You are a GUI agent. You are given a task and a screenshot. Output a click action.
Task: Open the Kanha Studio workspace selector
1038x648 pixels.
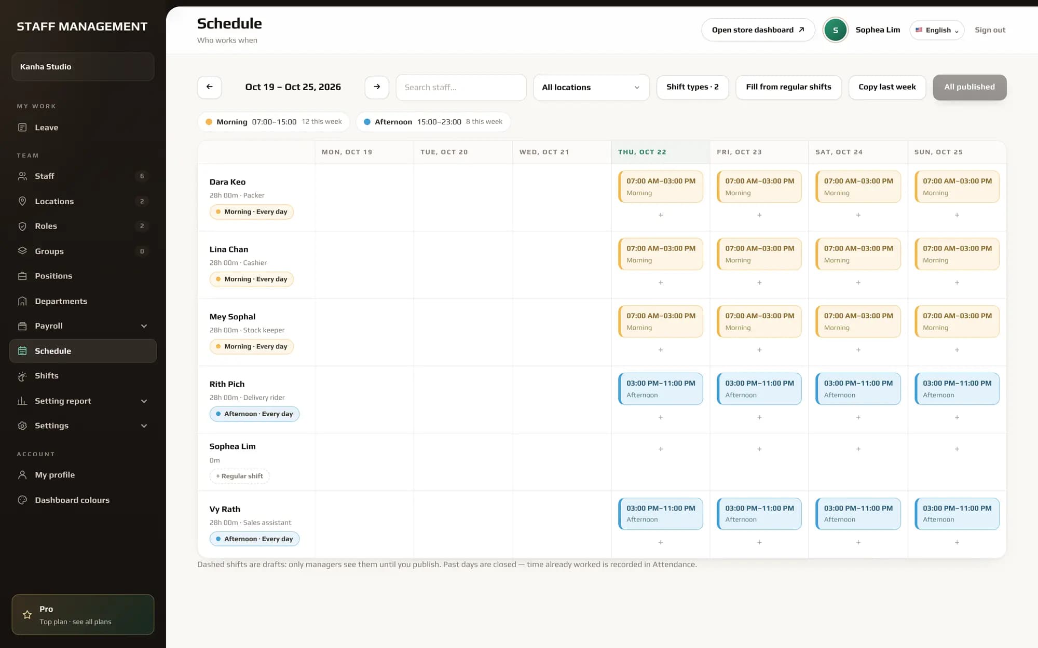(x=83, y=67)
